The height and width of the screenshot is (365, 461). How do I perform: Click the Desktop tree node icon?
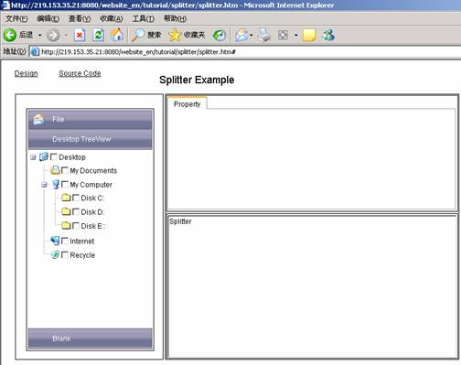pos(44,156)
